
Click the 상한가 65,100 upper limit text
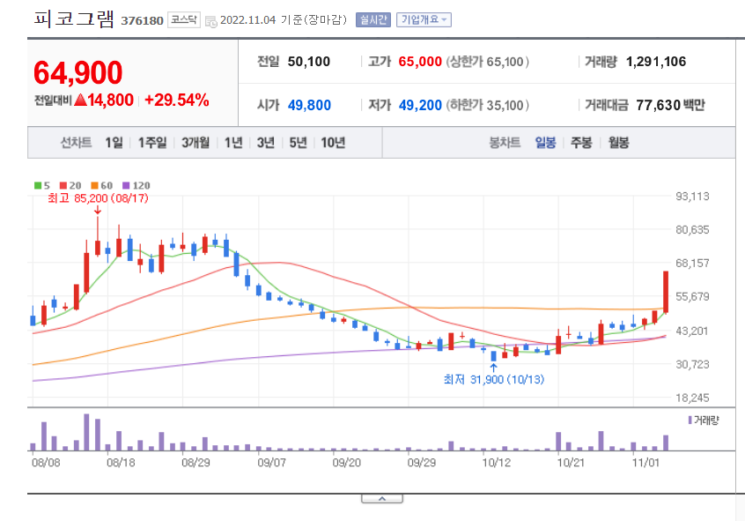tap(487, 62)
